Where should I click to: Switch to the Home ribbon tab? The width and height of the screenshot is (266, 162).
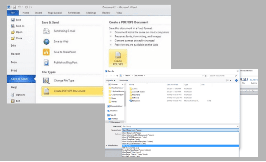pyautogui.click(x=26, y=13)
